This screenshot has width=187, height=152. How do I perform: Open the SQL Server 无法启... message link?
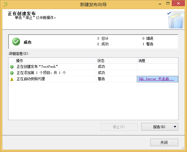[156, 79]
